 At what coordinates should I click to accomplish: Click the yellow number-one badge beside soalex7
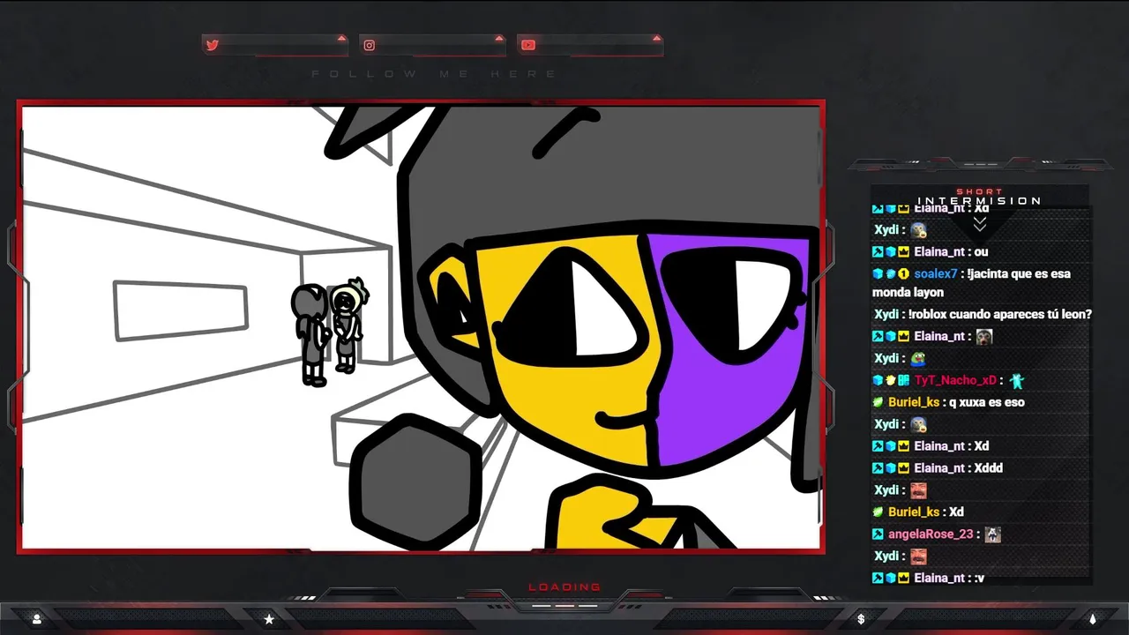pyautogui.click(x=903, y=274)
